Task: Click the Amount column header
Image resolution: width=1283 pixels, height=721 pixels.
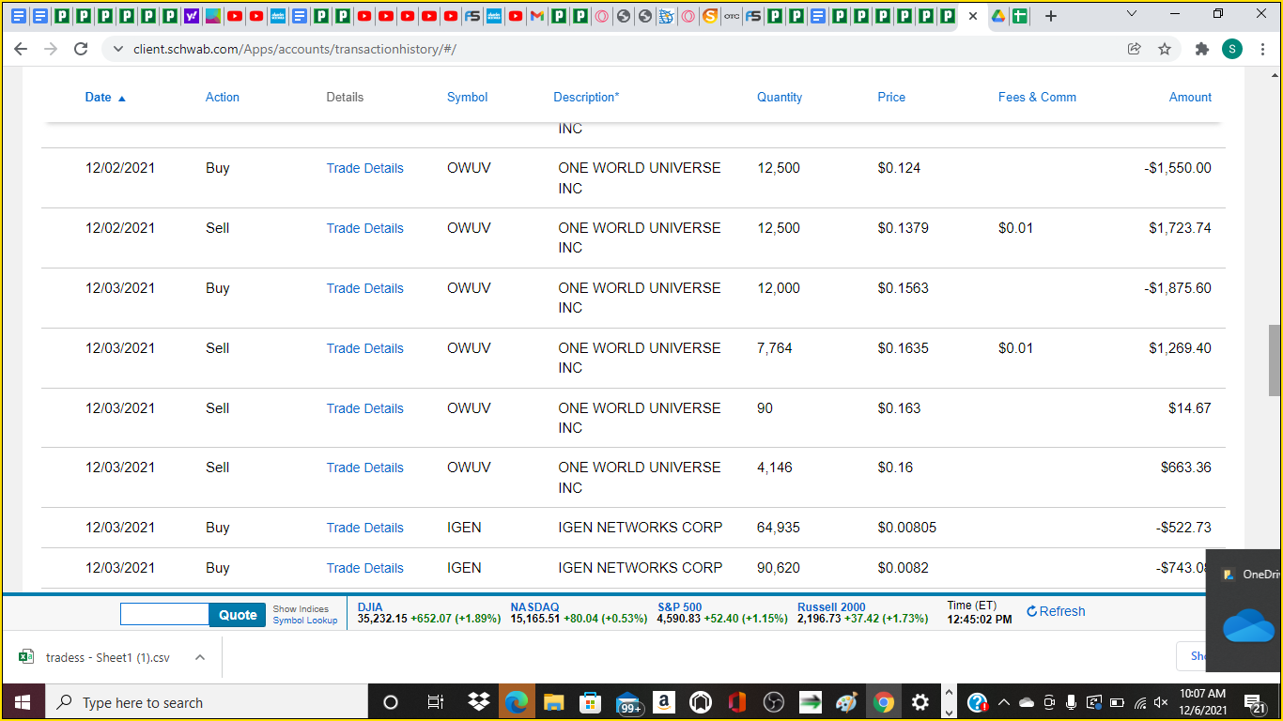Action: pyautogui.click(x=1190, y=97)
